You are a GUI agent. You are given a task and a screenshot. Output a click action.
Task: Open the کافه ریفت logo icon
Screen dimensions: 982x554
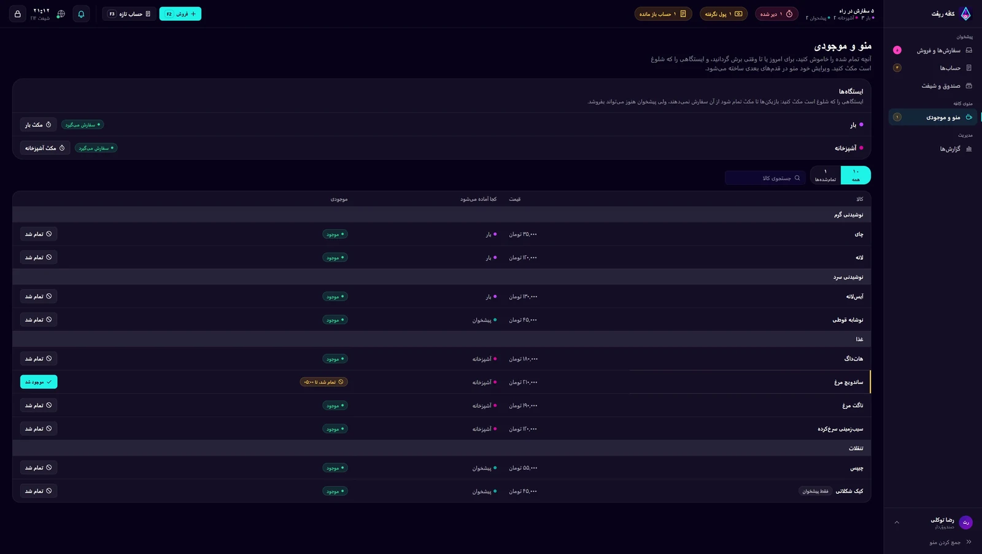pyautogui.click(x=965, y=14)
